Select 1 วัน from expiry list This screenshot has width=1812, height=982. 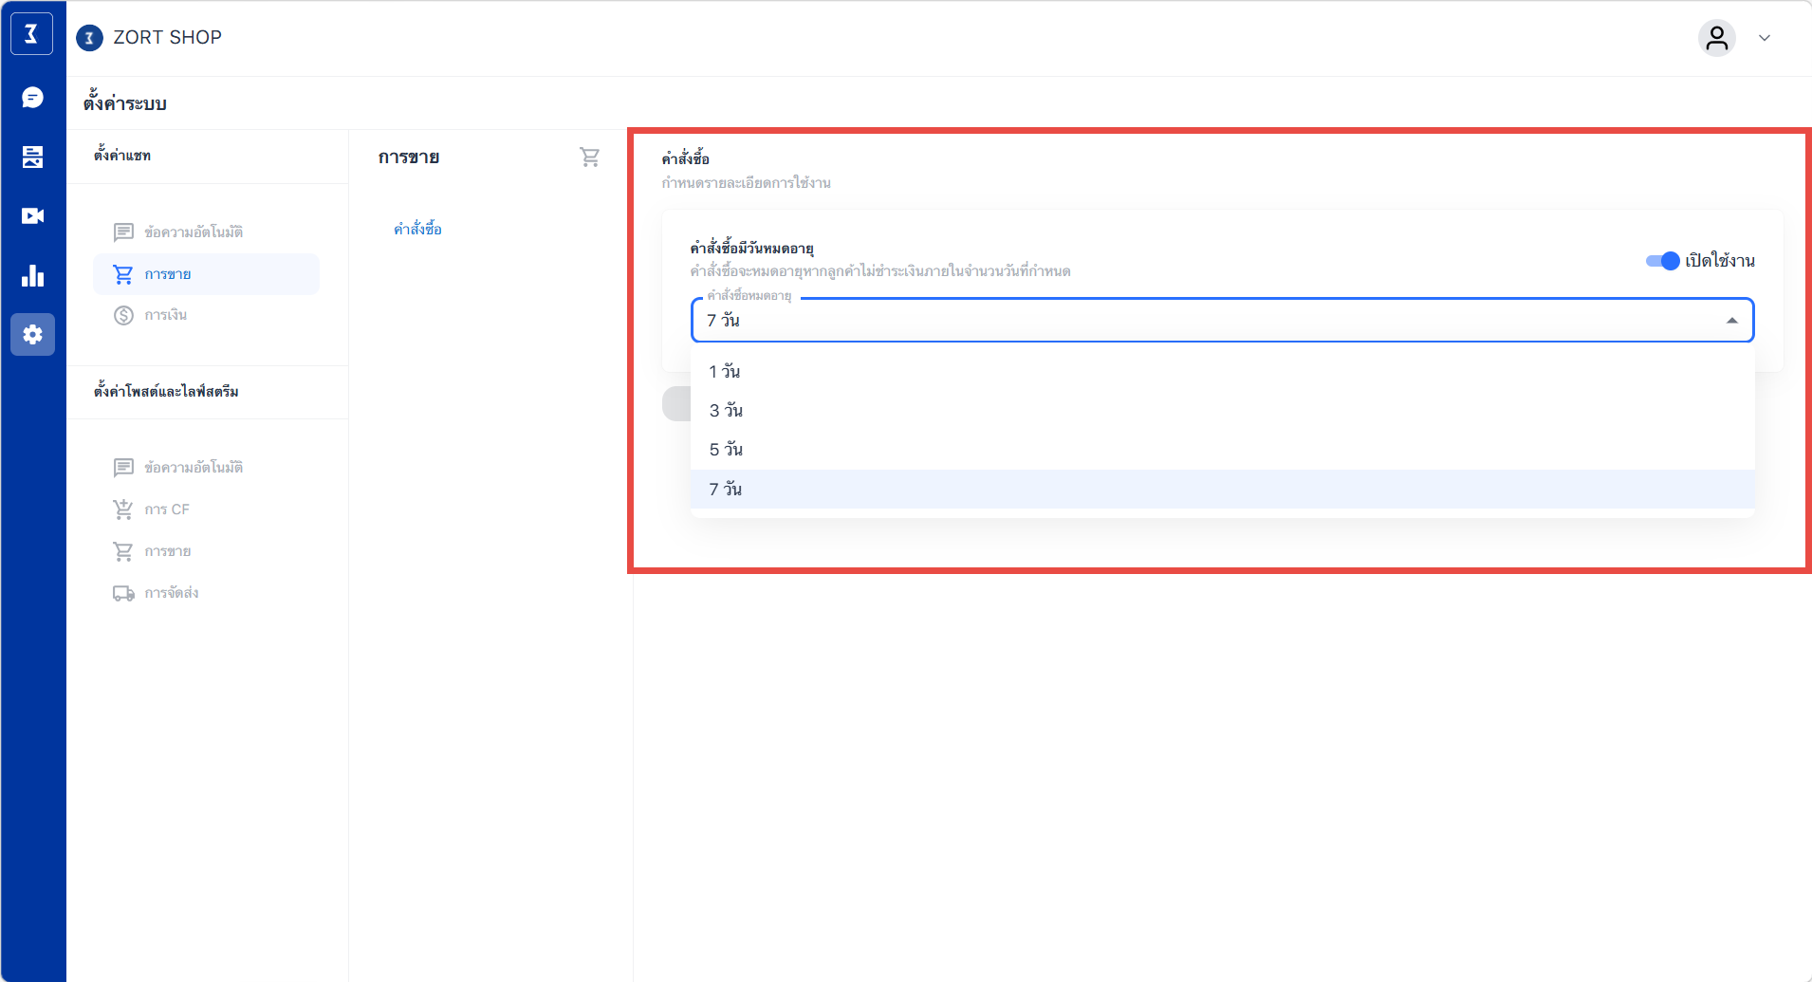[725, 372]
